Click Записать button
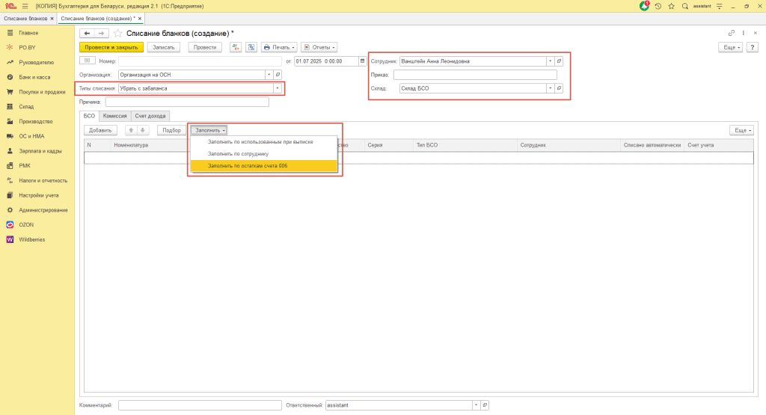Viewport: 766px width, 415px height. click(164, 47)
